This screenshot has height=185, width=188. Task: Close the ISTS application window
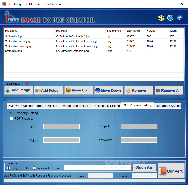(182, 4)
